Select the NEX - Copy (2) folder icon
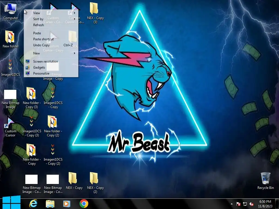Screen dimensions: 279x209 tap(95, 183)
